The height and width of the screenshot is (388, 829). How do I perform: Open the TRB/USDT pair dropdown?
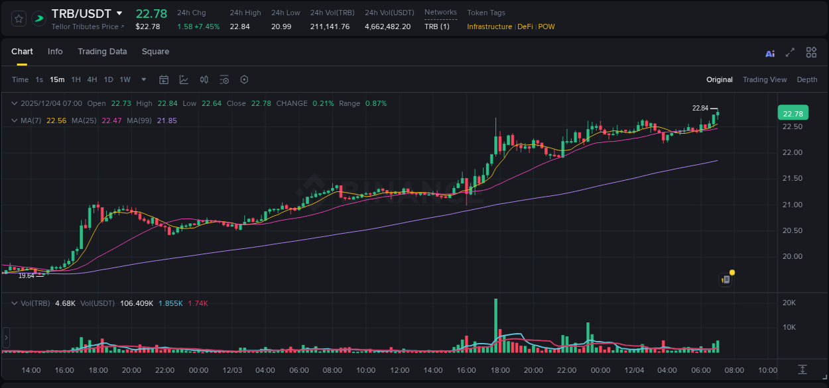(119, 13)
